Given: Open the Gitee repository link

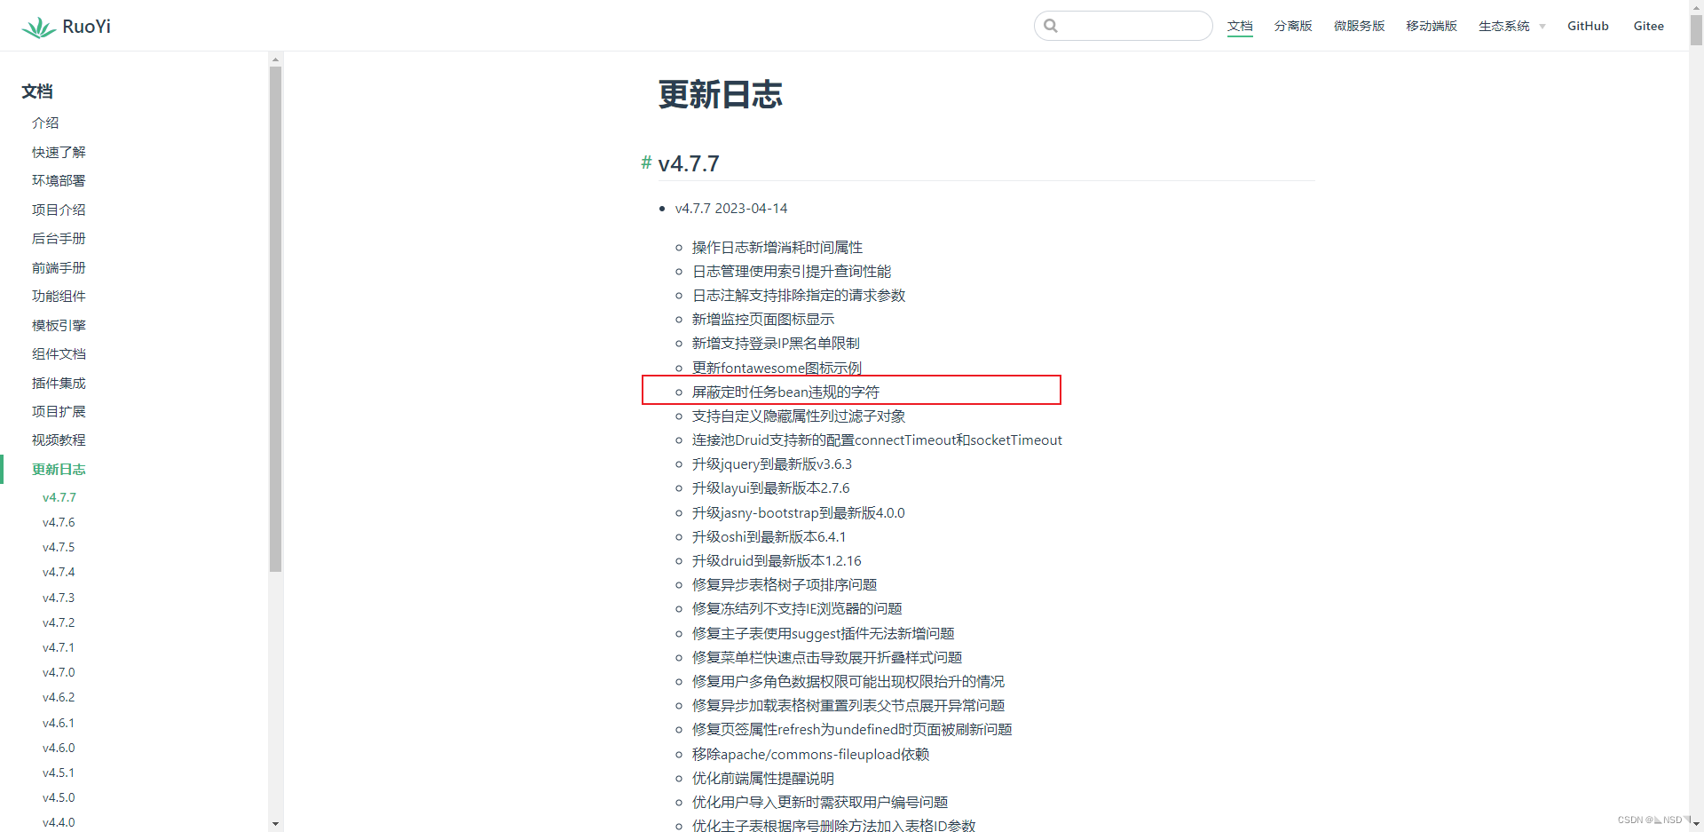Looking at the screenshot, I should [x=1647, y=26].
